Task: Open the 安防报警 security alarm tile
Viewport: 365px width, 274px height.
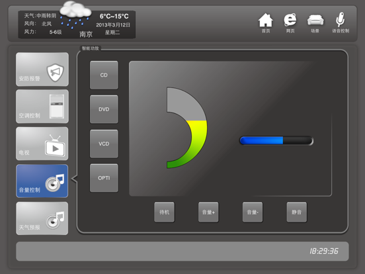Action: click(x=42, y=69)
